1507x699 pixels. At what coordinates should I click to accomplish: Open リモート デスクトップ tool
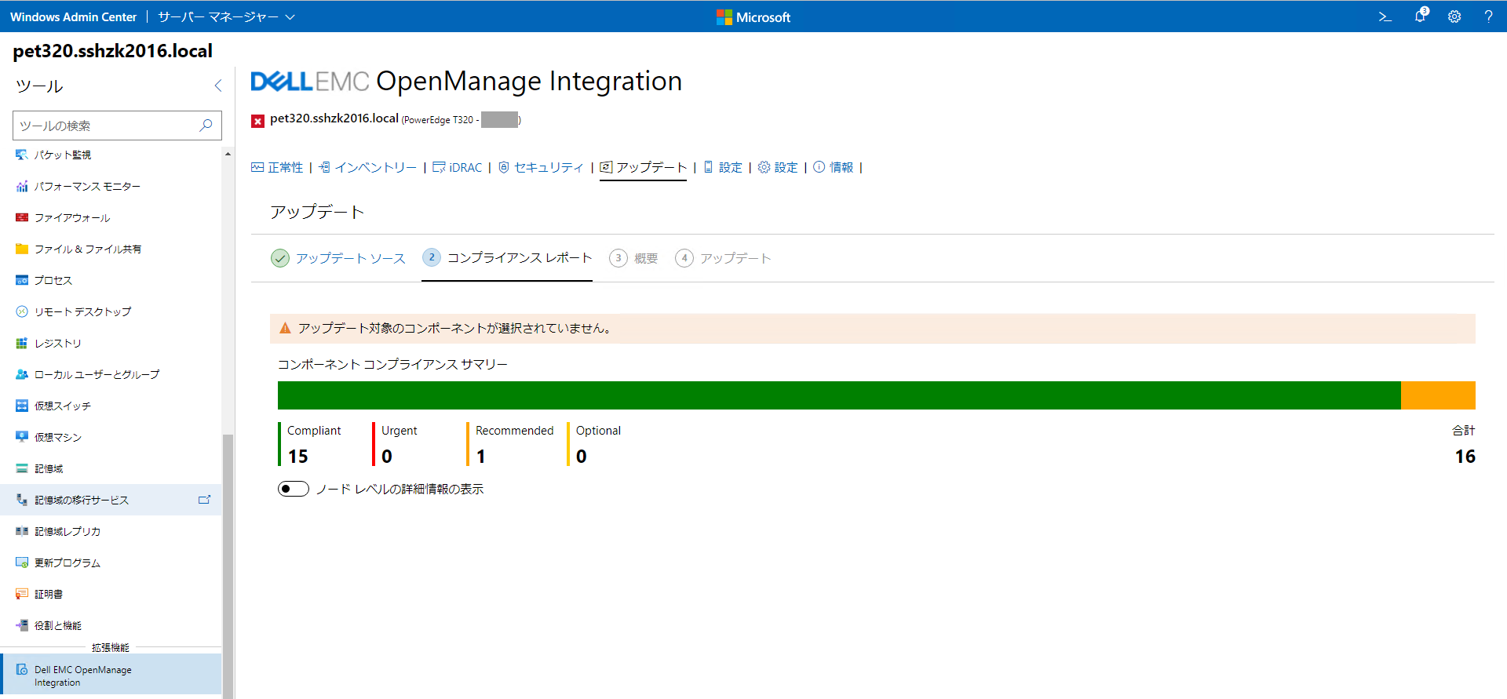111,311
